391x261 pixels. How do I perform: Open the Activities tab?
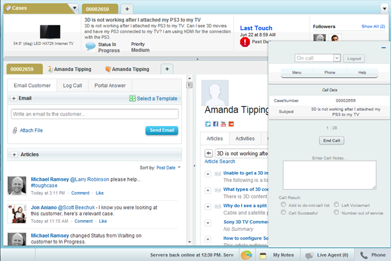point(245,139)
